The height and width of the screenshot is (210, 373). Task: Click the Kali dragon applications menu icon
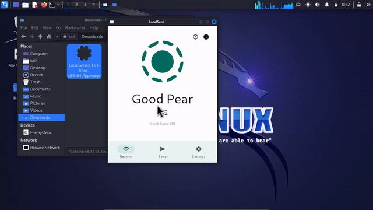pyautogui.click(x=5, y=5)
